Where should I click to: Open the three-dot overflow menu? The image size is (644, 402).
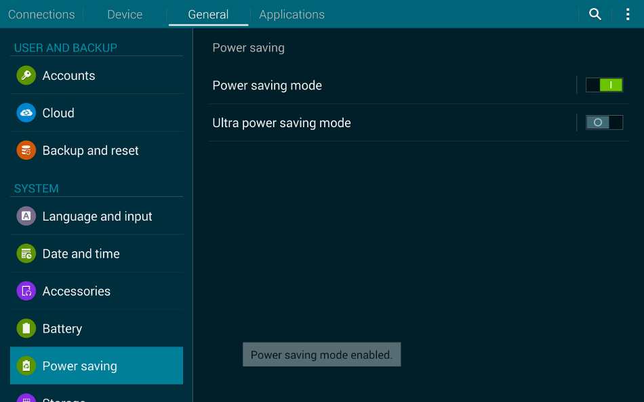[x=628, y=14]
